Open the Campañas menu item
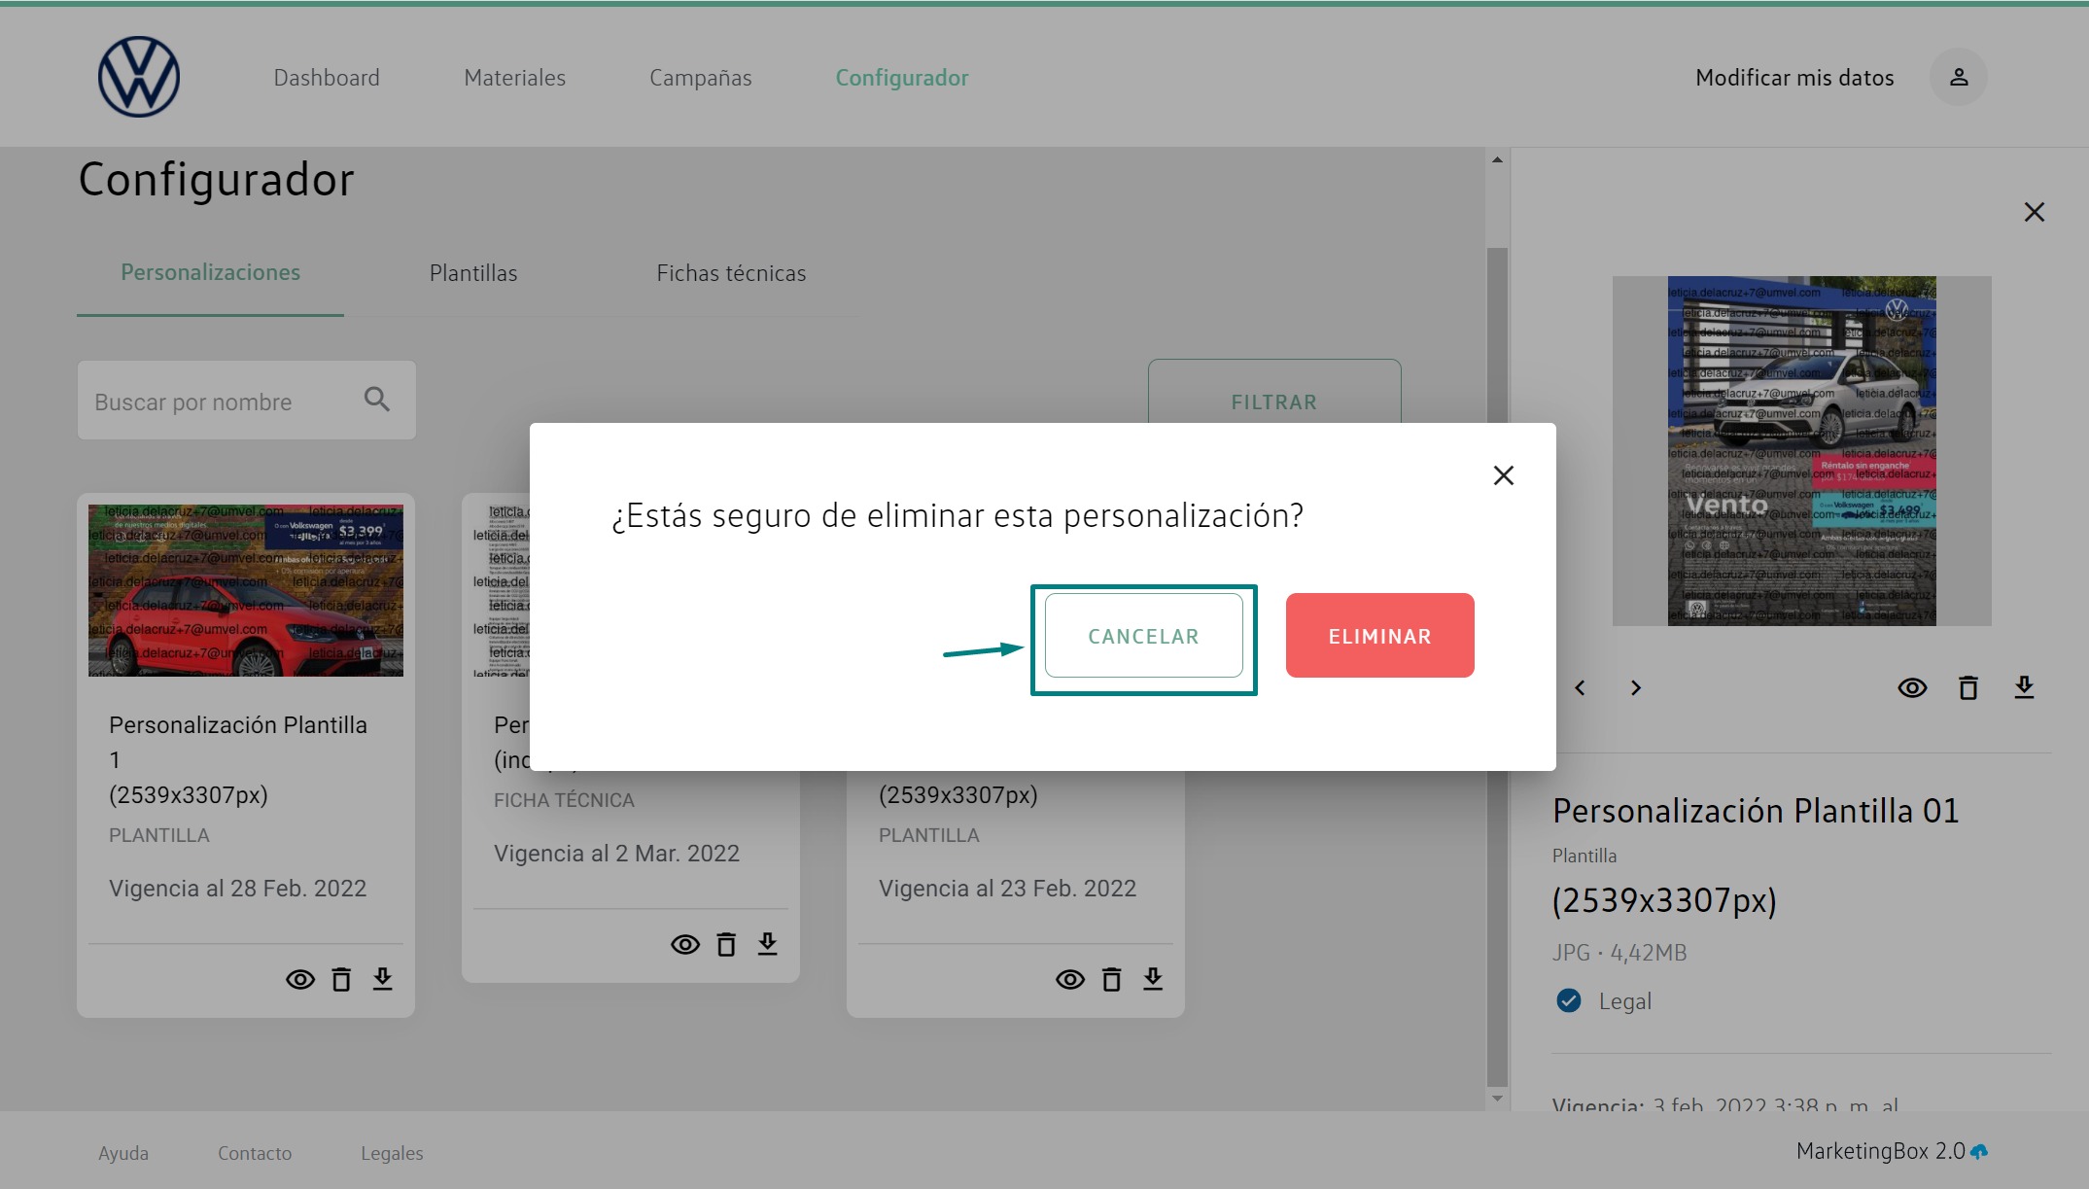 700,78
